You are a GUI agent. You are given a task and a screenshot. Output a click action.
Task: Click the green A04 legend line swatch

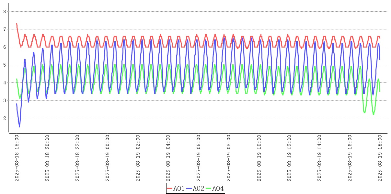(209, 189)
